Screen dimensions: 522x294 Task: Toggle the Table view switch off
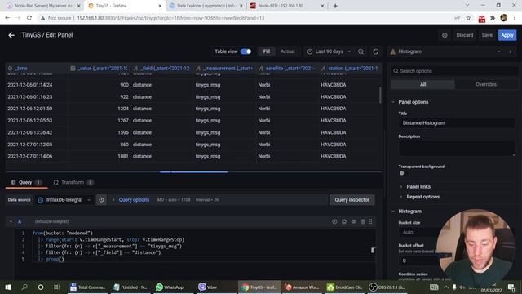(x=246, y=51)
